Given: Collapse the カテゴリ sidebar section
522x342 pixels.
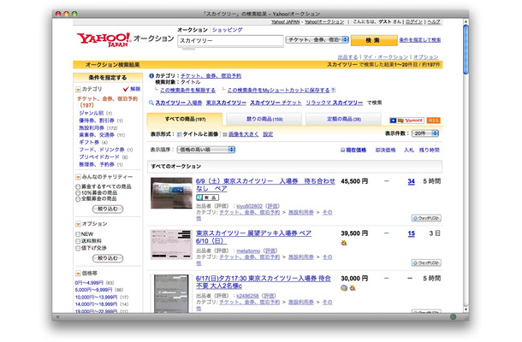Looking at the screenshot, I should [x=78, y=89].
